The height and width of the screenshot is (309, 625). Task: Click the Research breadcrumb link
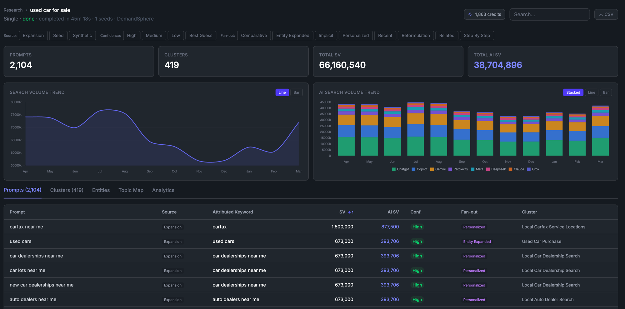point(13,10)
